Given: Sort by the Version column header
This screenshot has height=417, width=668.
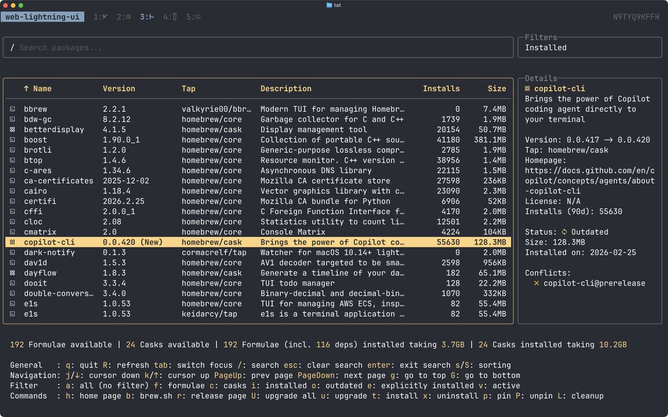Looking at the screenshot, I should 119,89.
